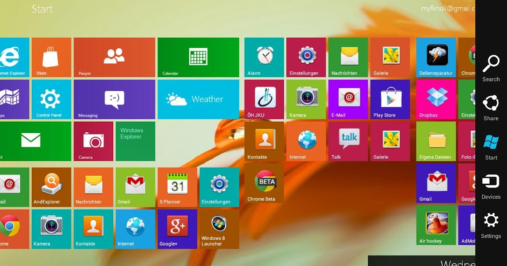Open the Chrome tile in bottom-left corner
507x266 pixels.
coord(14,229)
